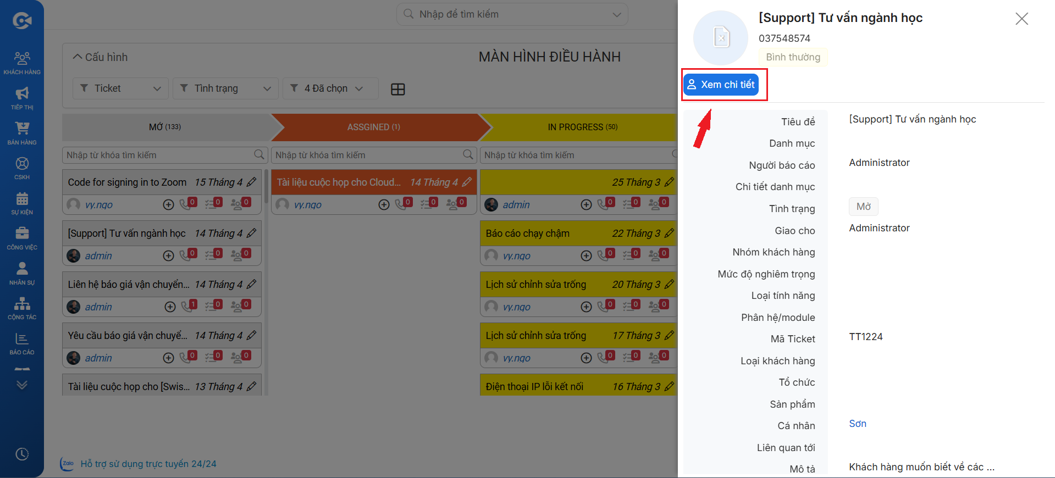
Task: Open the Sự kiện calendar module
Action: [22, 203]
